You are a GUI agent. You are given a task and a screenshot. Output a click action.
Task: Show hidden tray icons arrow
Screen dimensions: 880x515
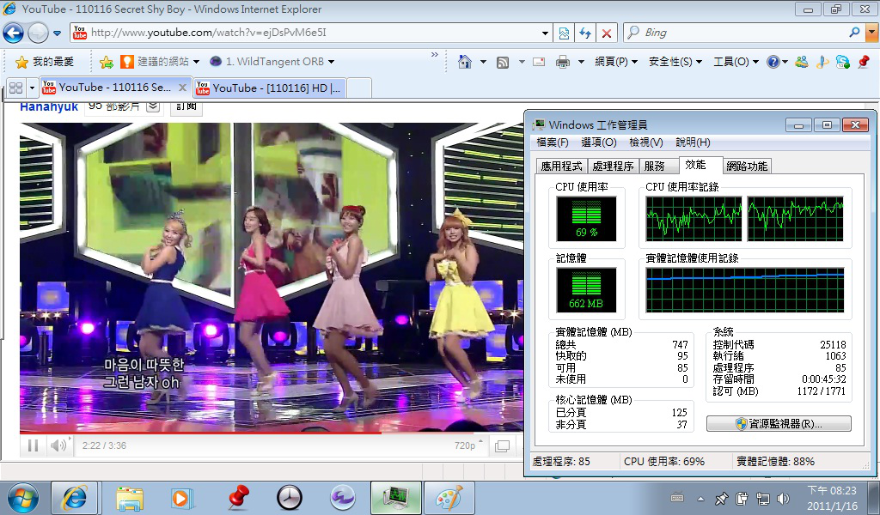click(701, 498)
